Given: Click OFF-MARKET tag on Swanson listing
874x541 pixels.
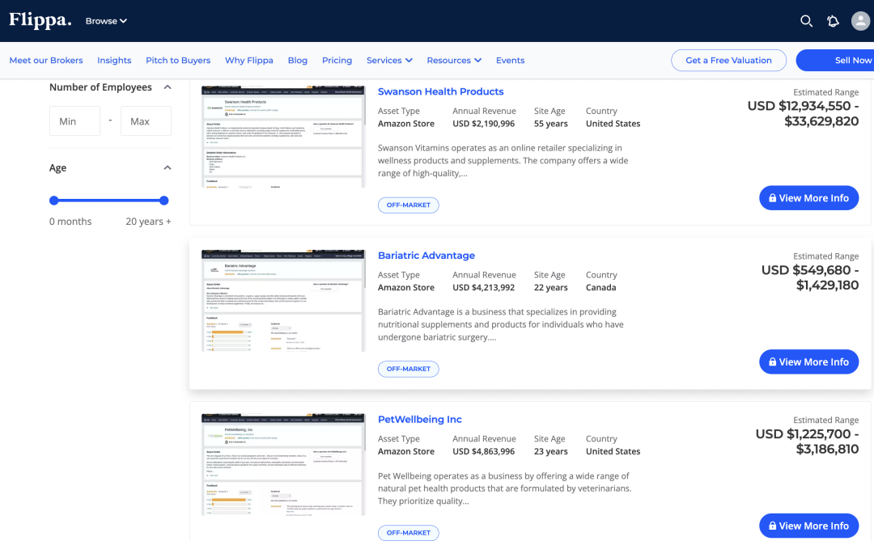Looking at the screenshot, I should 409,205.
